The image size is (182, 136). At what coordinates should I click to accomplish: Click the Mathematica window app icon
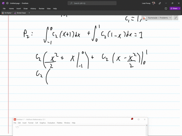tap(15, 119)
